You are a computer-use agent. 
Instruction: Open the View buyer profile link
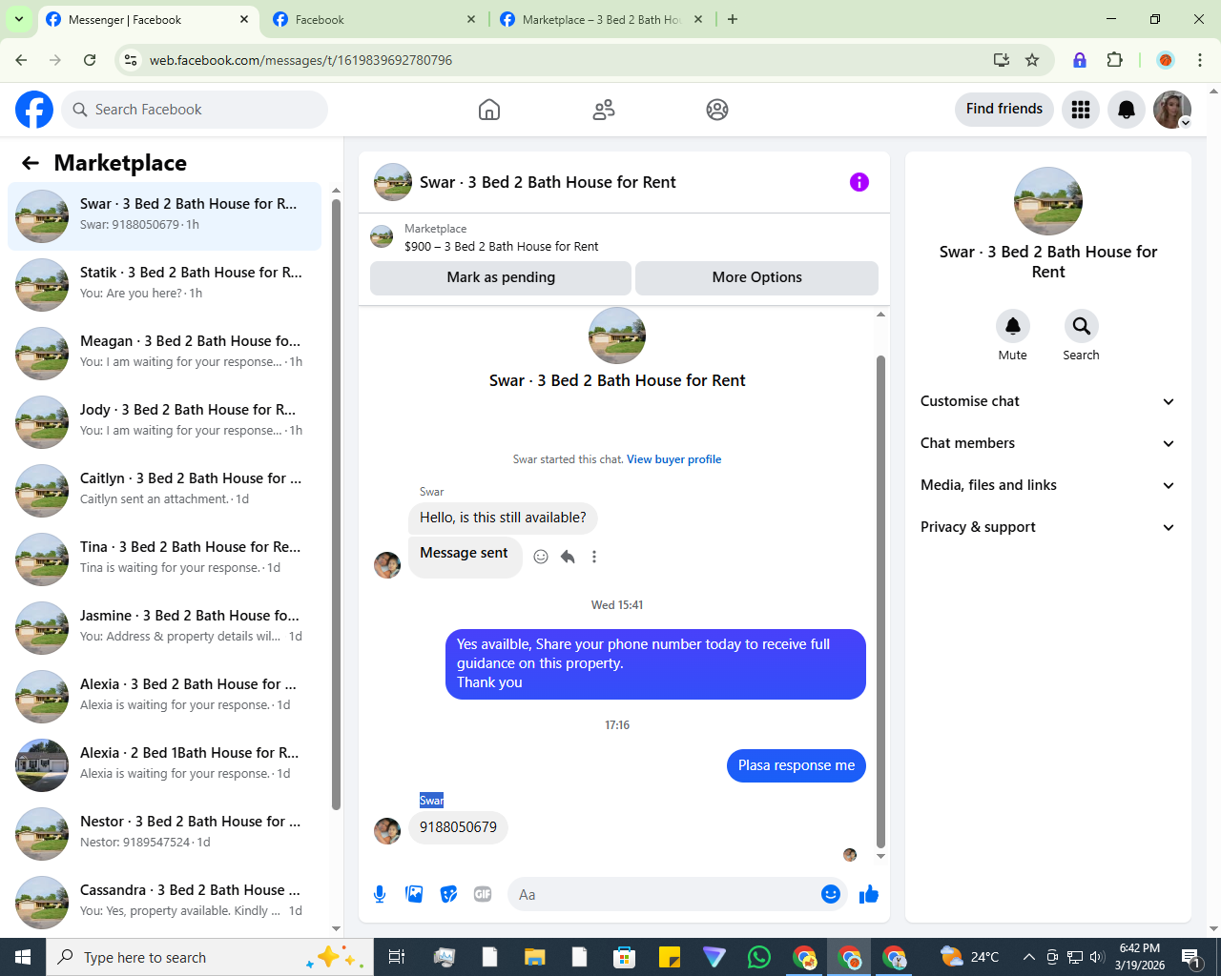coord(673,459)
